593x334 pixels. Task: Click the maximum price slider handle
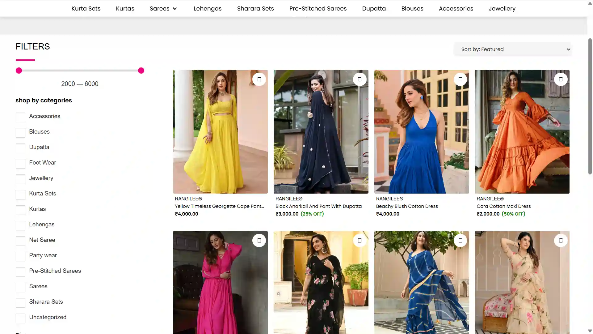[x=141, y=71]
